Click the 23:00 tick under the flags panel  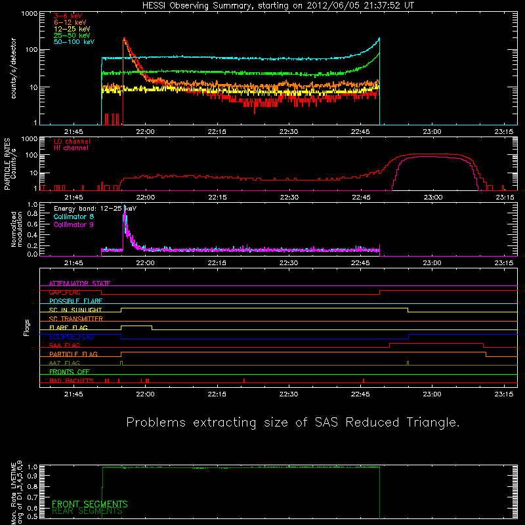click(432, 394)
